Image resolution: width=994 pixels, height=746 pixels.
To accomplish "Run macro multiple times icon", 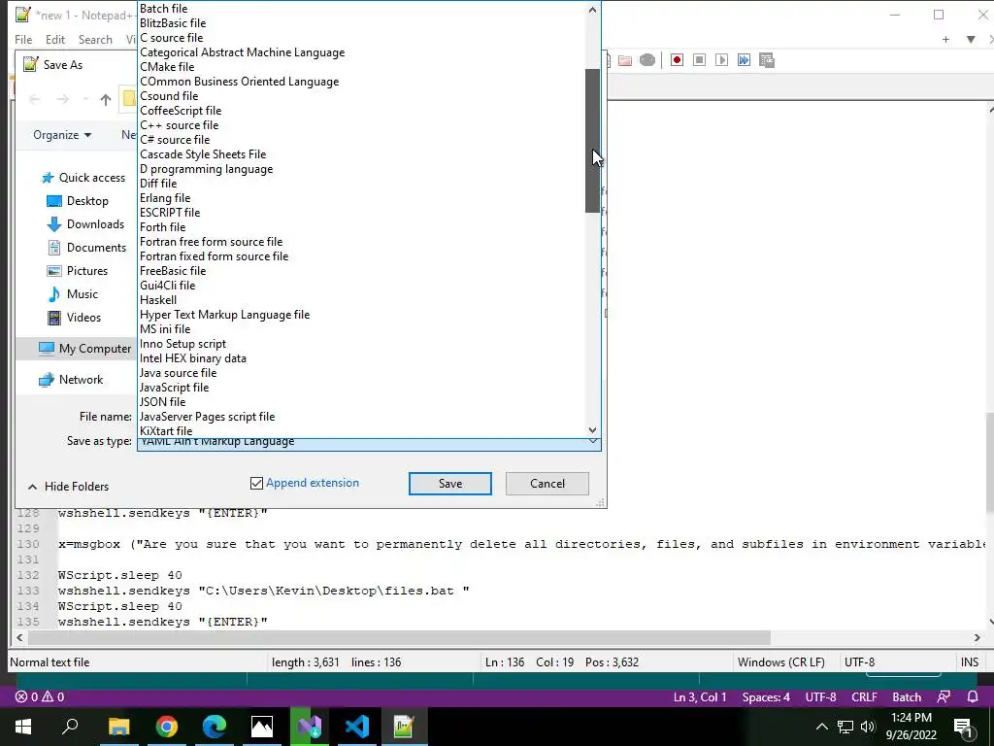I will 744,60.
